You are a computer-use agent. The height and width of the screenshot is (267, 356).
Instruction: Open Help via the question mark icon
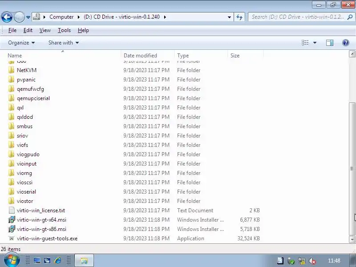[x=346, y=43]
